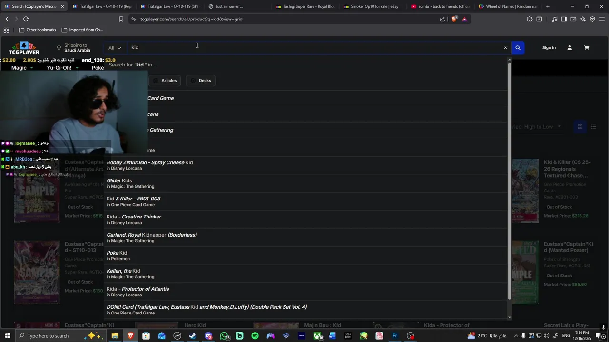The width and height of the screenshot is (609, 342).
Task: Click the bookmarks apps grid icon
Action: (x=6, y=30)
